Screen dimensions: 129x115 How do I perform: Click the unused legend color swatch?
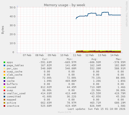(x=4, y=87)
